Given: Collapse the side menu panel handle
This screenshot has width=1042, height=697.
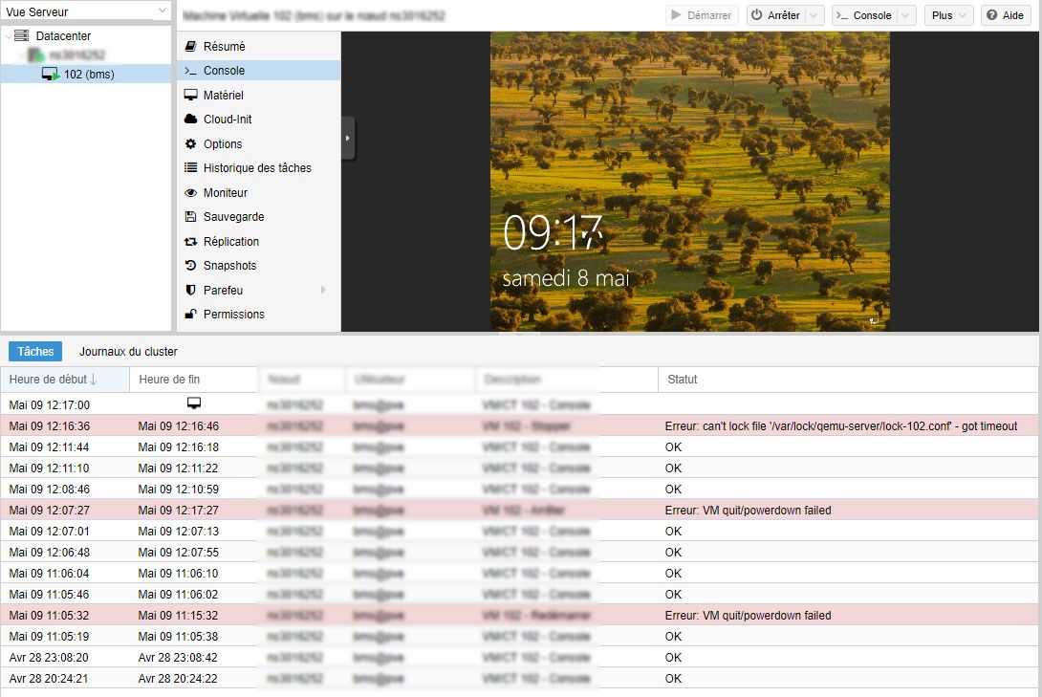Looking at the screenshot, I should pos(348,139).
